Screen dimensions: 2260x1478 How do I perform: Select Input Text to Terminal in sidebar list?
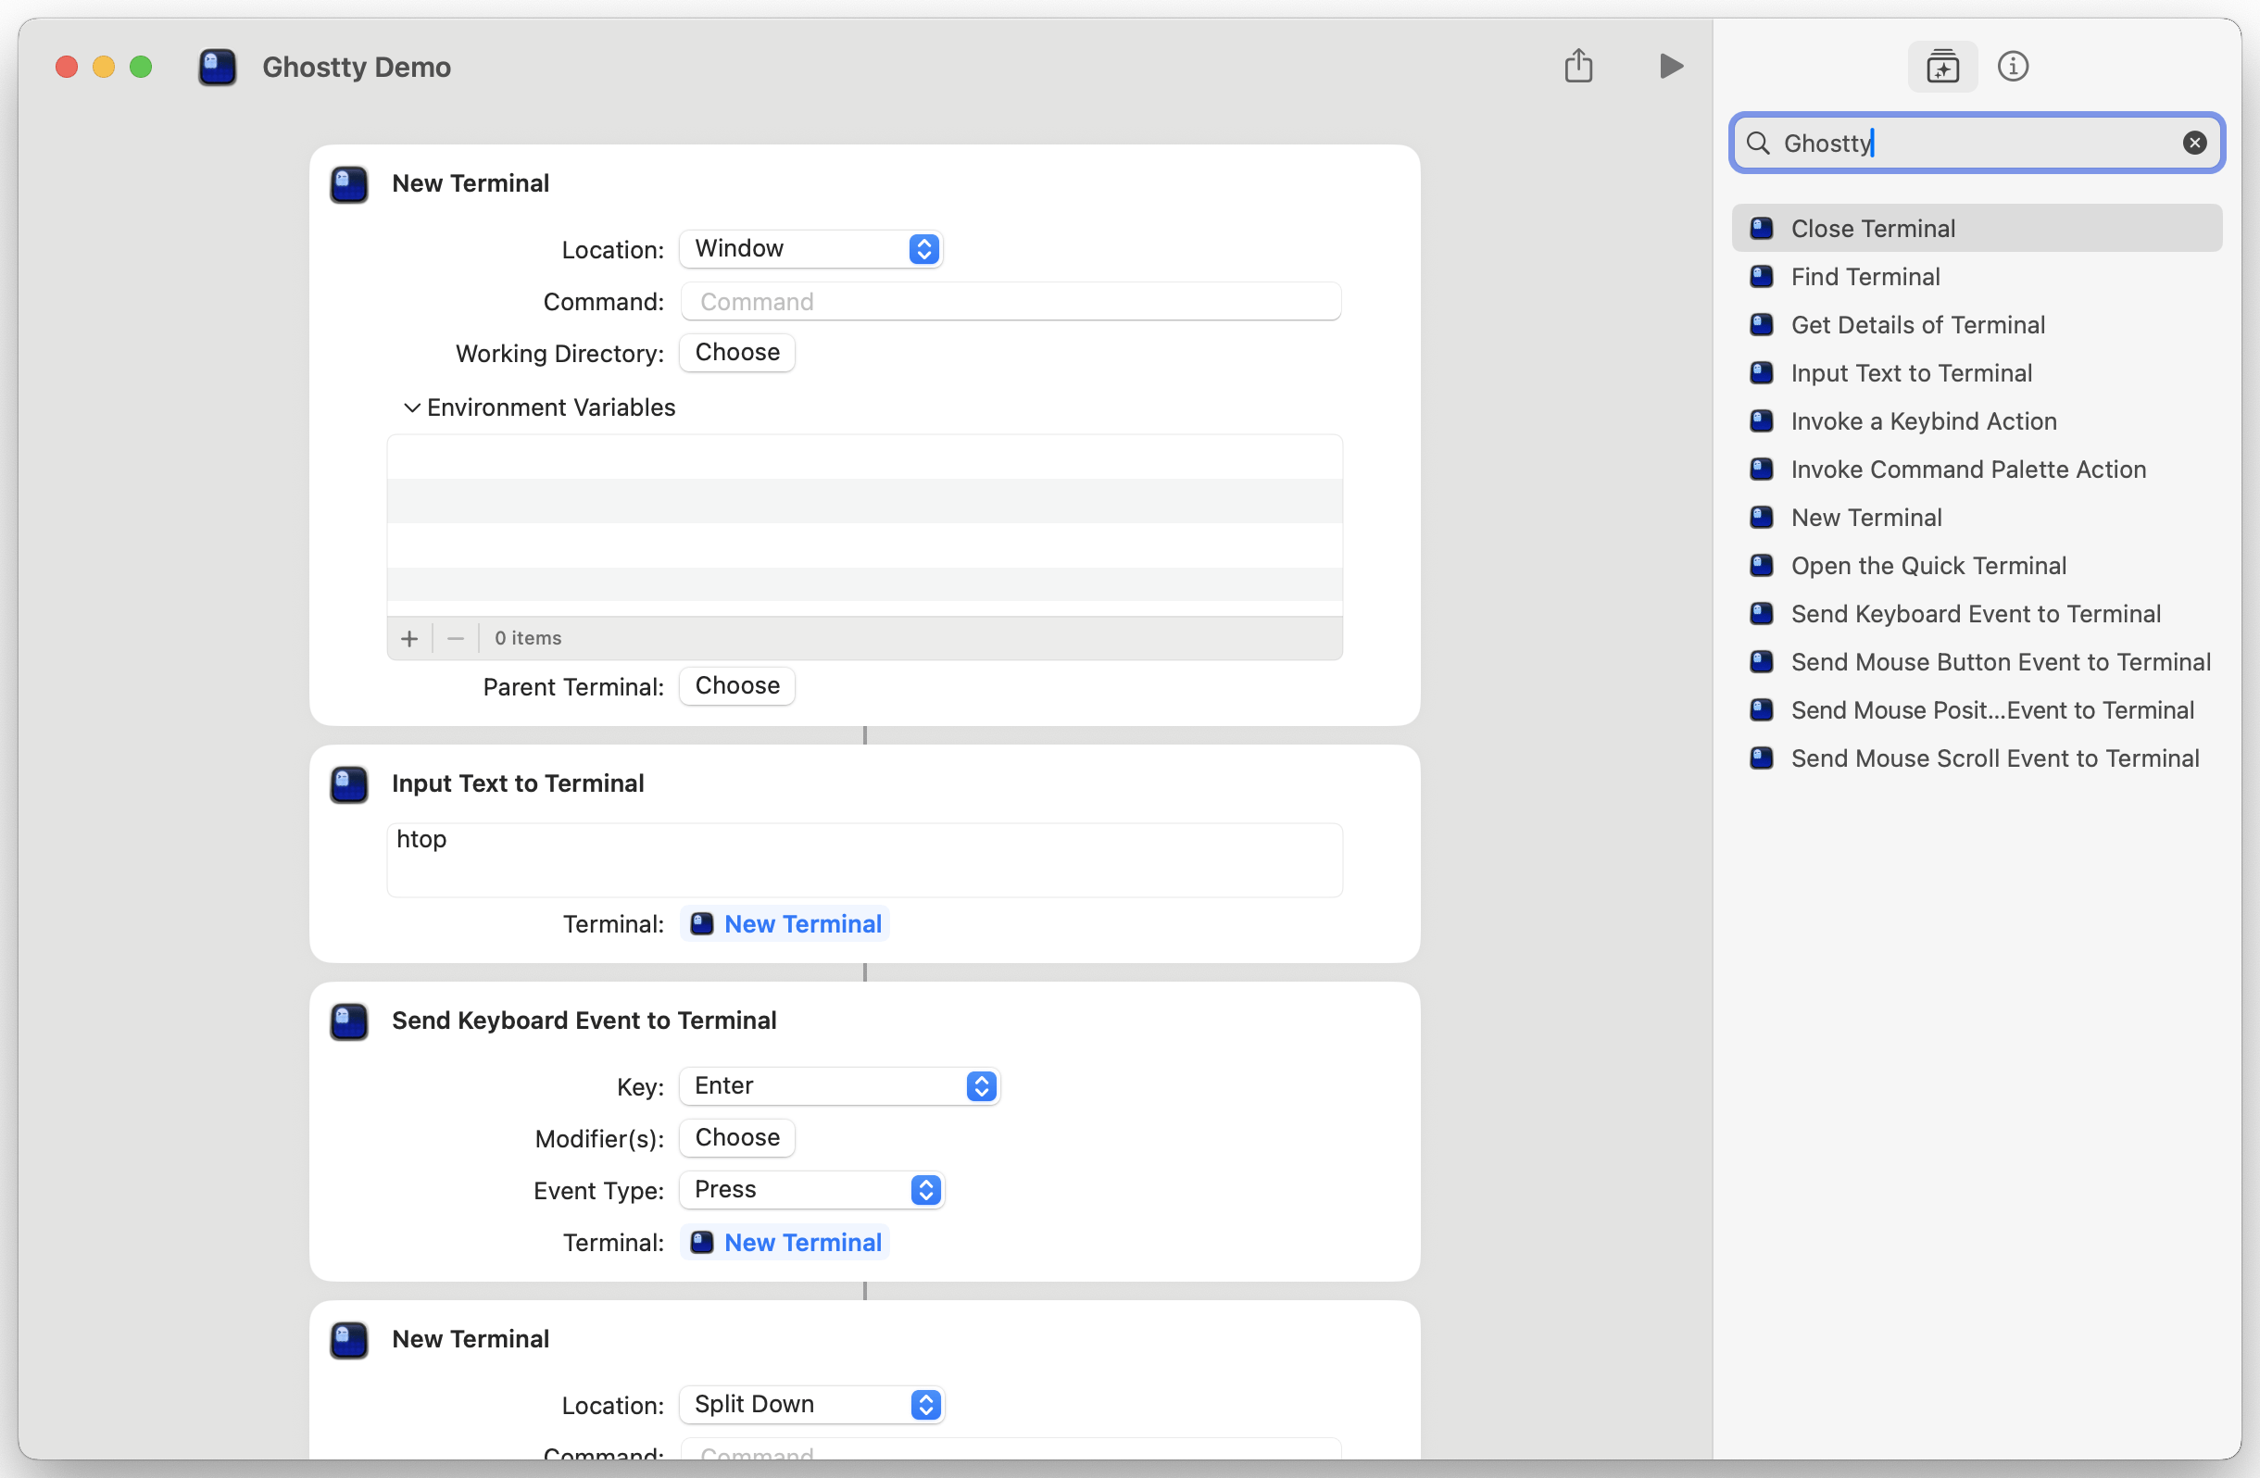tap(1976, 373)
